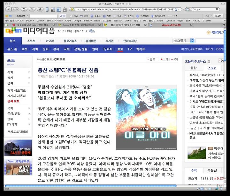Switch to the '블블로그 v3.0 beta' tab
This screenshot has height=196, width=230.
click(34, 25)
